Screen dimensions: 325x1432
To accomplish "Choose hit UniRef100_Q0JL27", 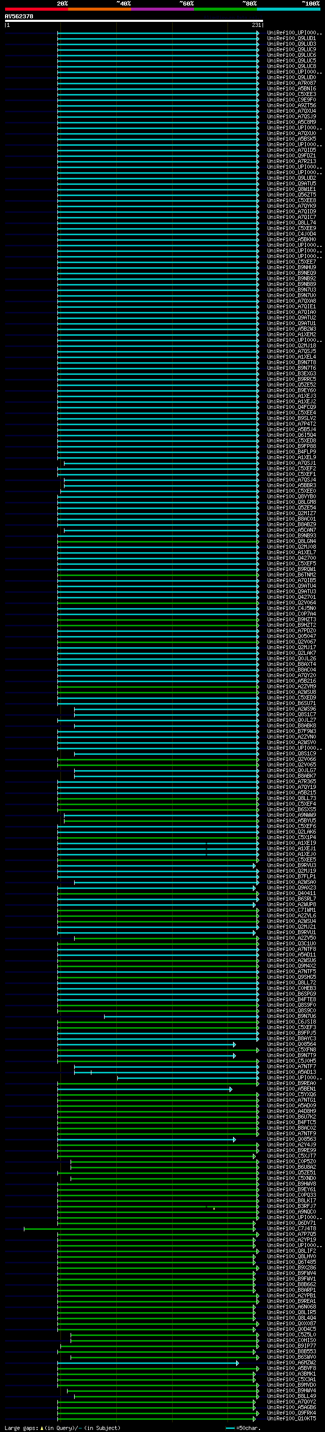I will pyautogui.click(x=291, y=720).
